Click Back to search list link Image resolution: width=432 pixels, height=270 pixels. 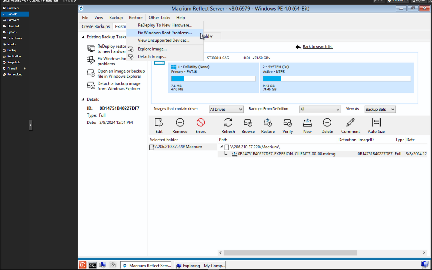318,47
